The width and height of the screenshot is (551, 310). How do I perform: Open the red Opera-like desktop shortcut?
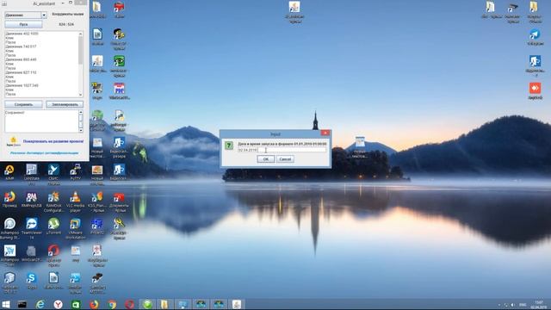tap(53, 255)
